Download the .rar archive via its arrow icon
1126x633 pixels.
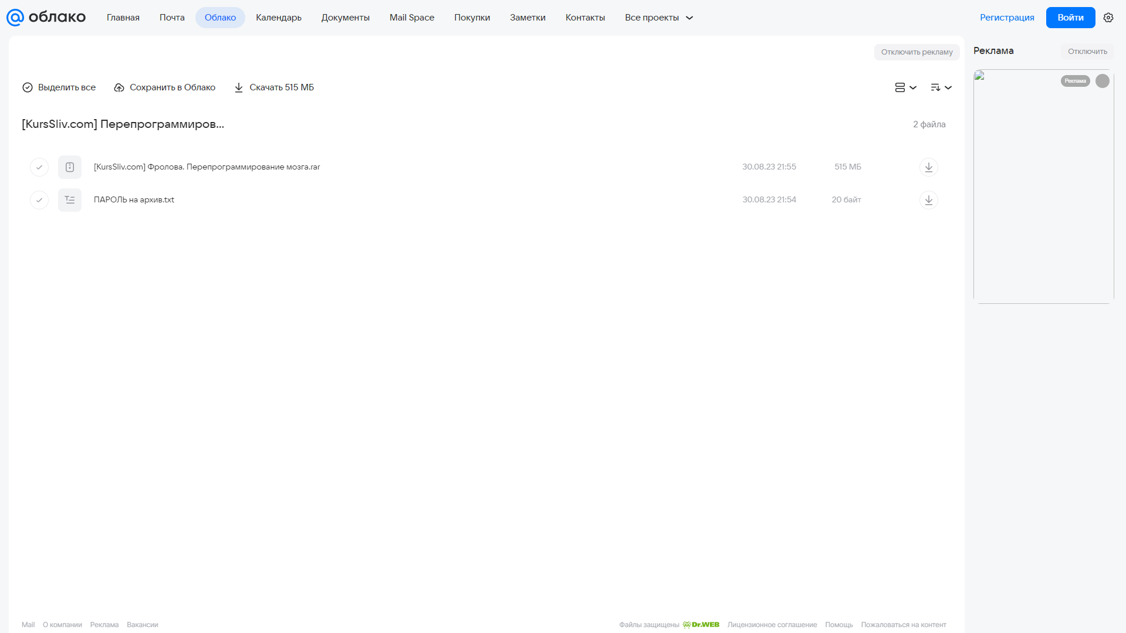click(x=928, y=167)
